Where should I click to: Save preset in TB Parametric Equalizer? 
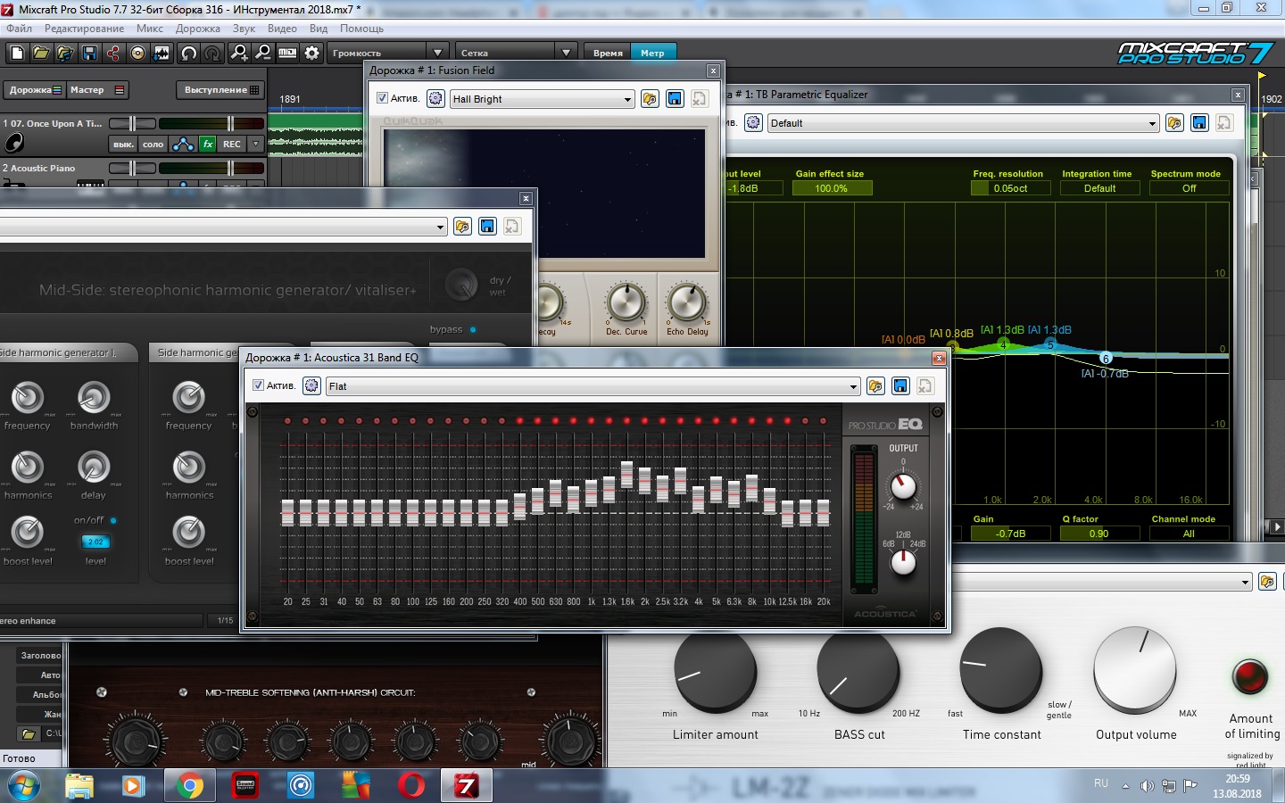click(1199, 123)
